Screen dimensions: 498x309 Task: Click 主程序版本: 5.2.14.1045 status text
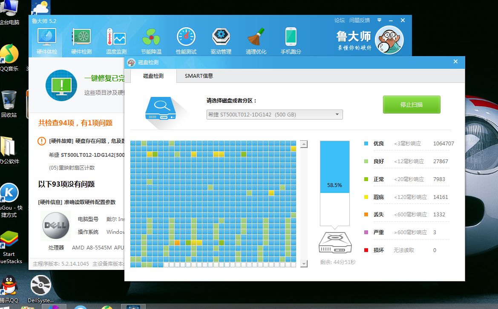point(61,264)
